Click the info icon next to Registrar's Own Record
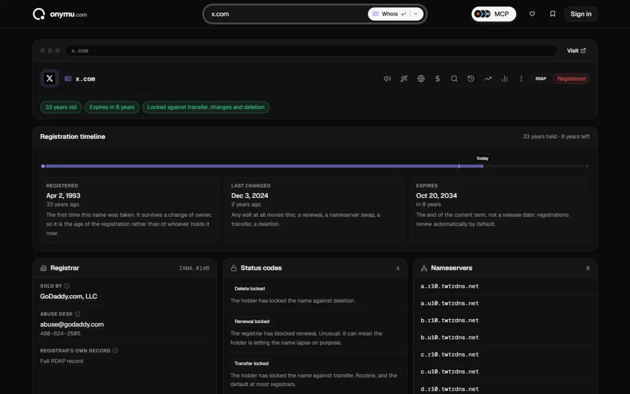Image resolution: width=630 pixels, height=394 pixels. (x=115, y=351)
